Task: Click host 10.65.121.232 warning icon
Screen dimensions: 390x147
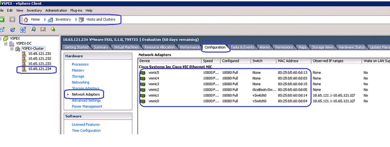Action: (x=24, y=59)
